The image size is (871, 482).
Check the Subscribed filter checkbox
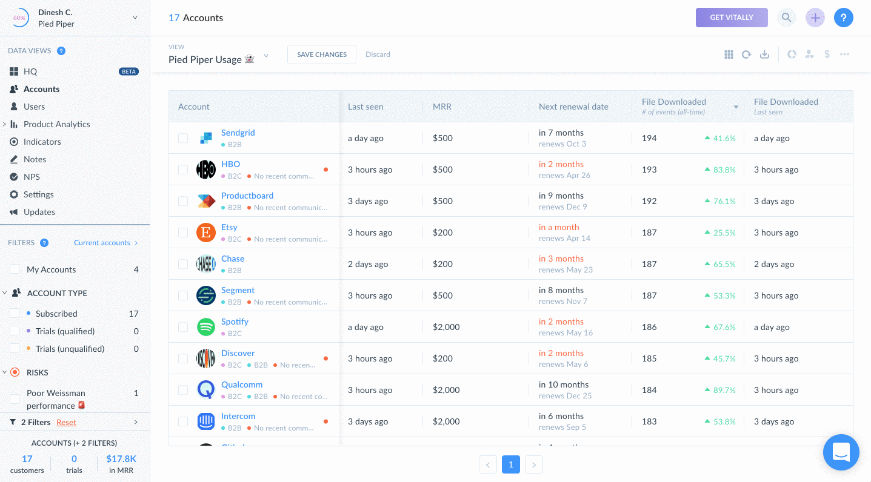15,314
